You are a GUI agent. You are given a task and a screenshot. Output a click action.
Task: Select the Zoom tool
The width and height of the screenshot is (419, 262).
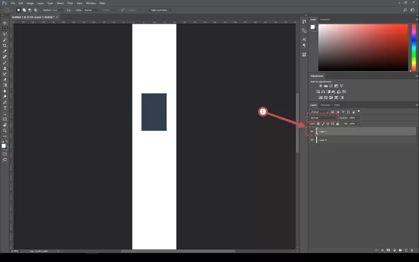tap(5, 130)
